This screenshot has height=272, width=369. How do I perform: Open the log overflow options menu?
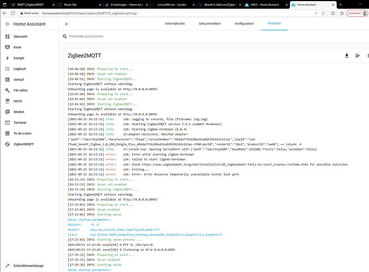coord(367,55)
